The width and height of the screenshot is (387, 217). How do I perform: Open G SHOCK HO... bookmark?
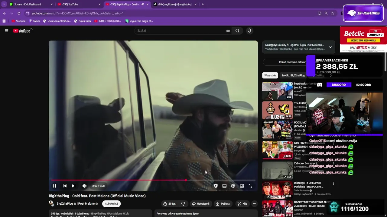point(107,21)
